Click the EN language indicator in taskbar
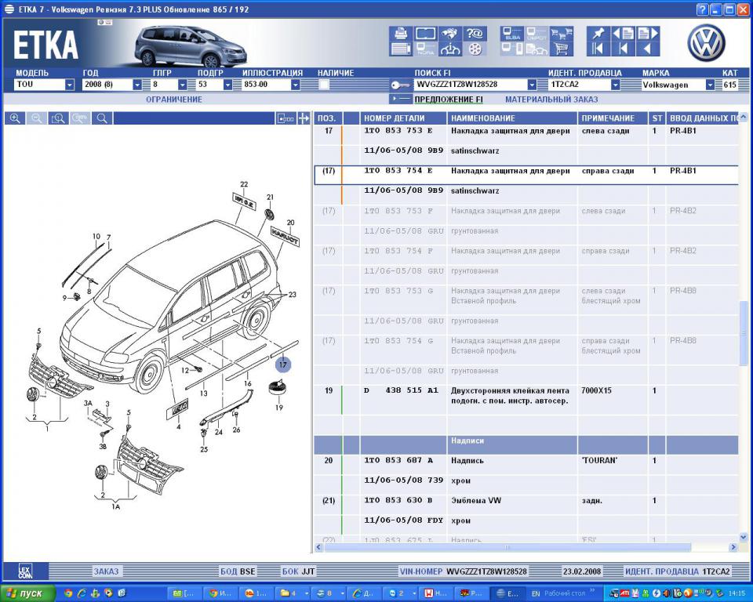Viewport: 753px width, 602px height. tap(536, 594)
